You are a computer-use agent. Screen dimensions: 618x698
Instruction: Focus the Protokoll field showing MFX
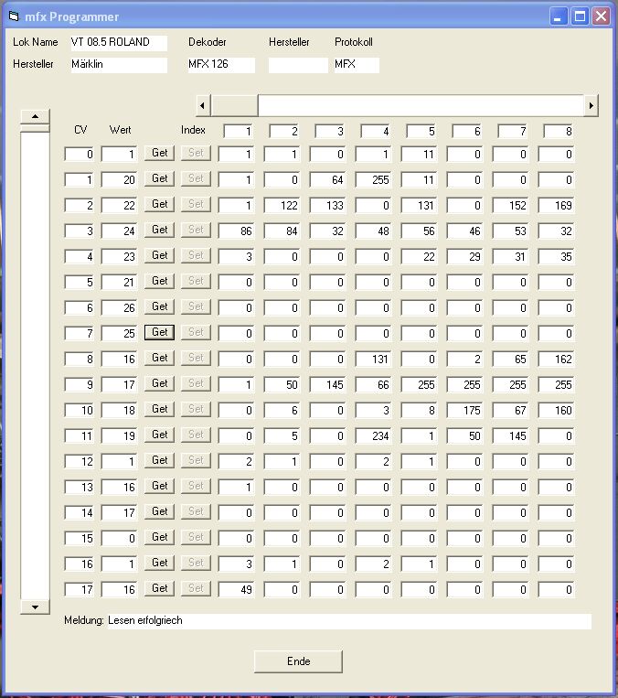355,65
